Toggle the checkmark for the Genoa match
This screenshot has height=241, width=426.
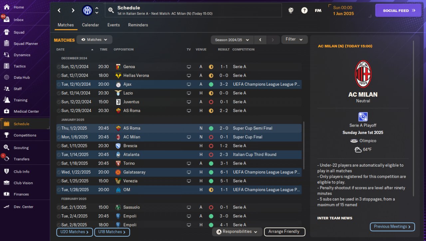(x=59, y=67)
